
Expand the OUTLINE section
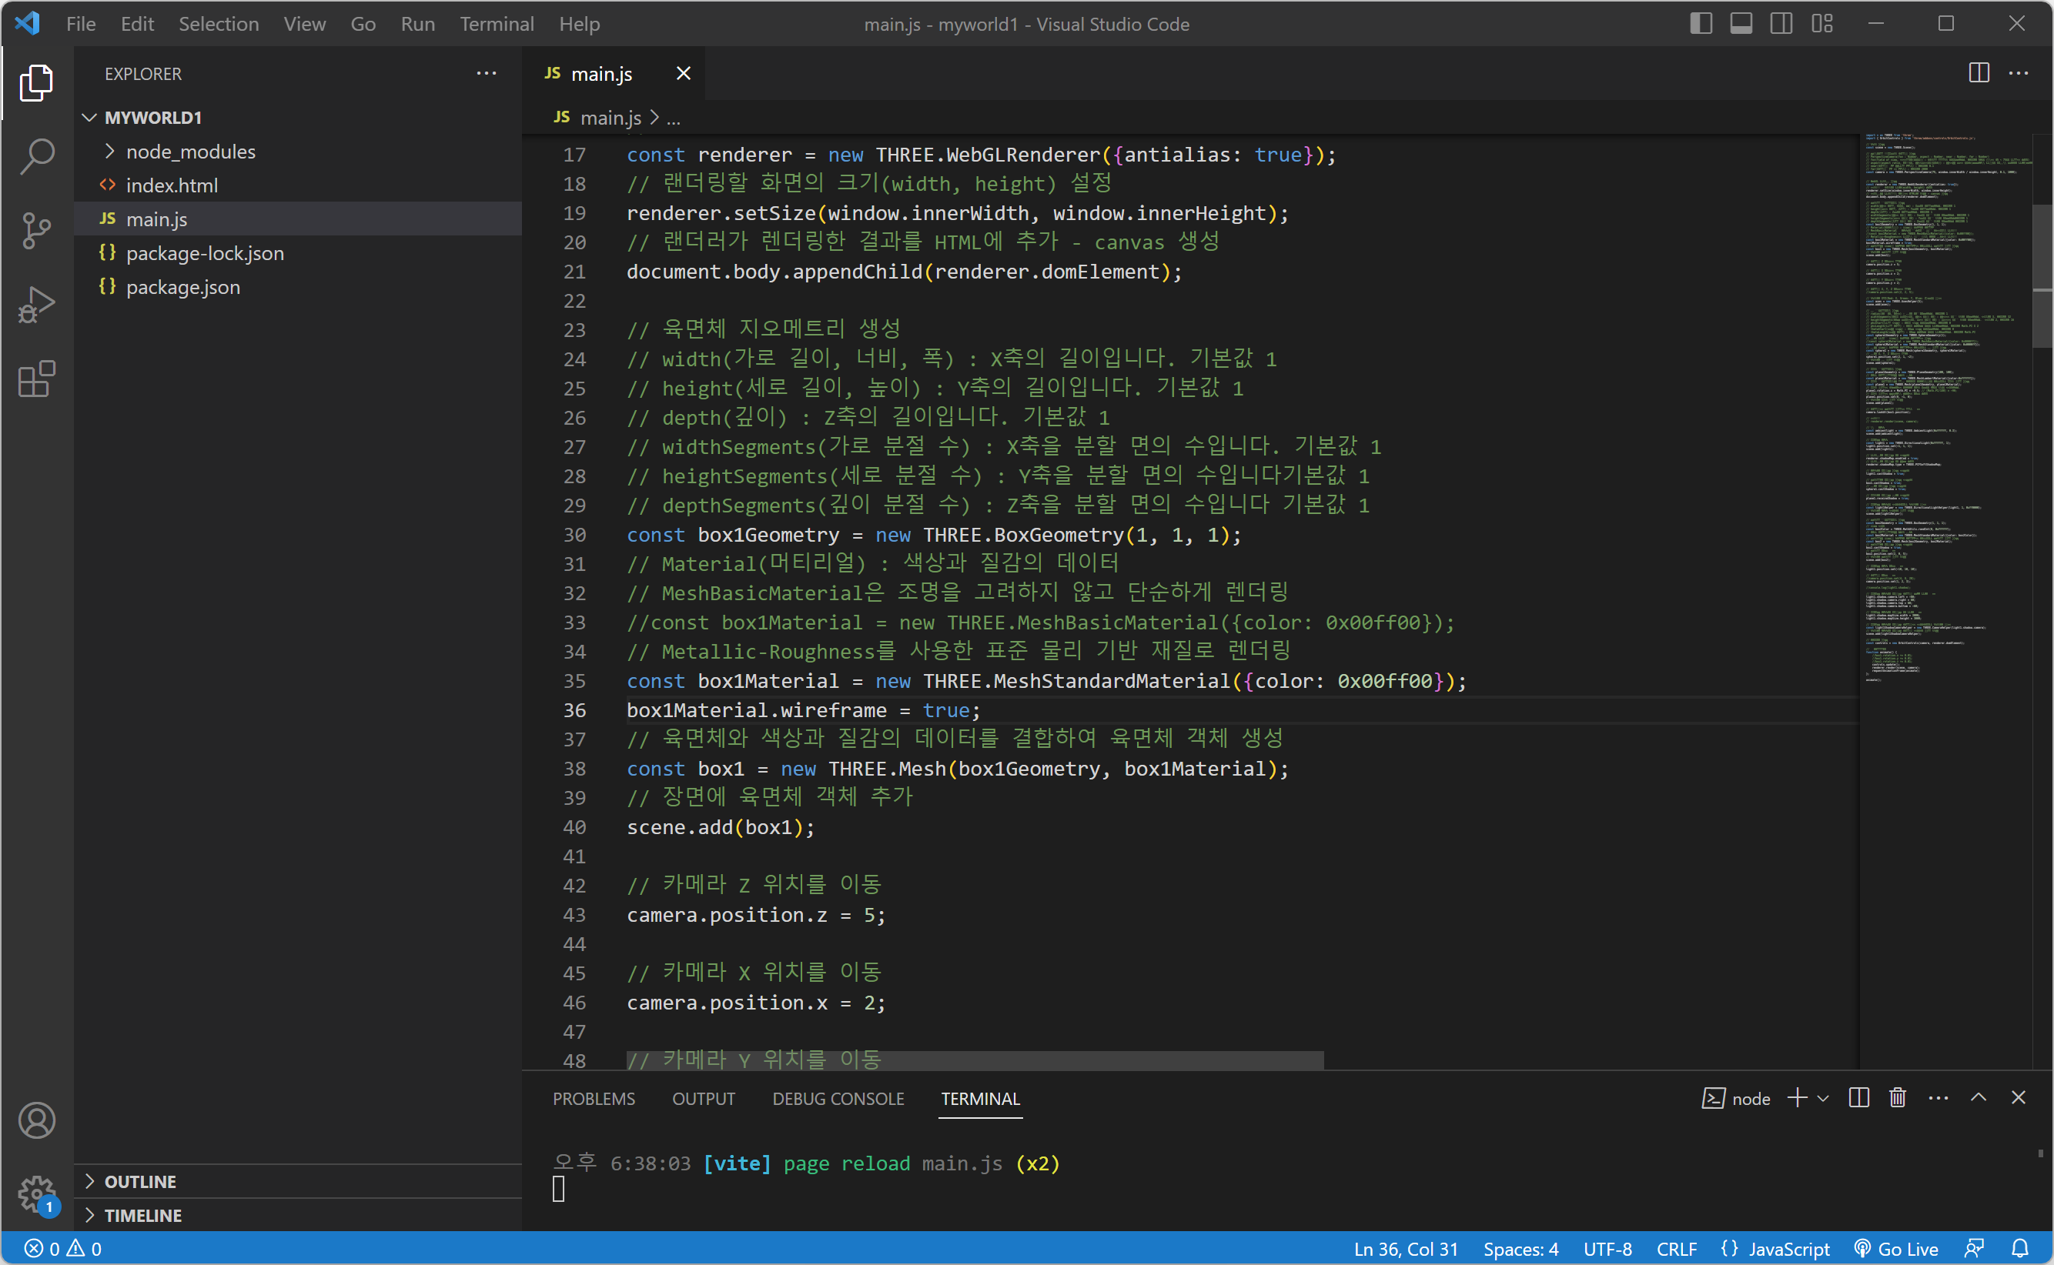coord(140,1181)
